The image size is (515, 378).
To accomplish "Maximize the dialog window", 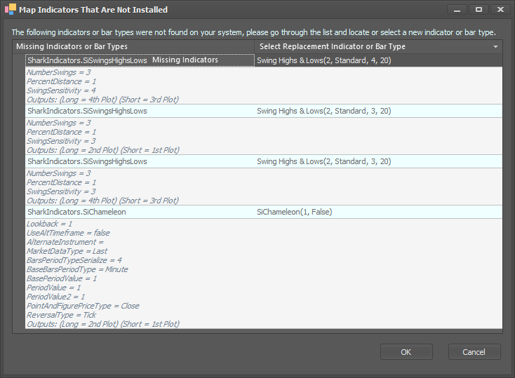I will [479, 10].
